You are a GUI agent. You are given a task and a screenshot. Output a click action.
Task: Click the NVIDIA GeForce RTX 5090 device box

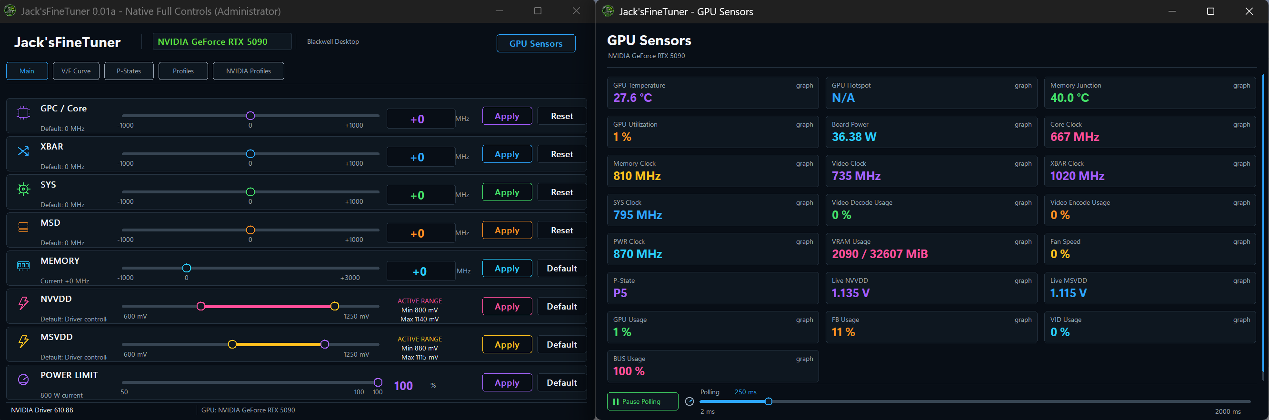(222, 41)
